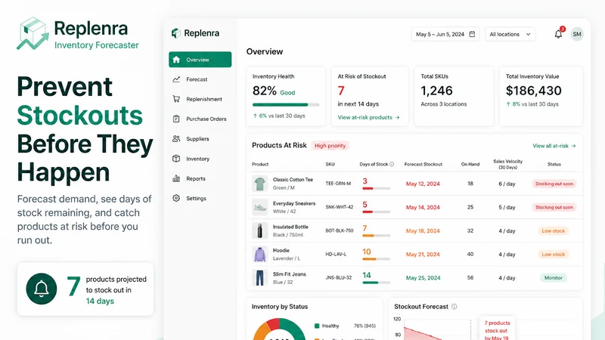The width and height of the screenshot is (605, 340).
Task: Click the Replenra Inventory Forecaster box logo
Action: click(33, 33)
